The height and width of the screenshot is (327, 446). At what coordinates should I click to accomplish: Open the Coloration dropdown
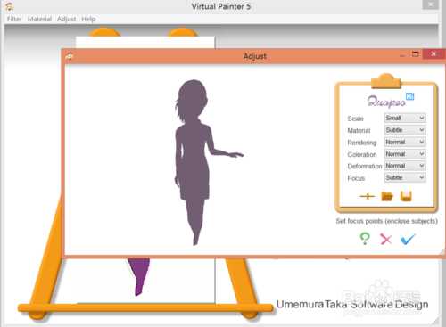(405, 154)
